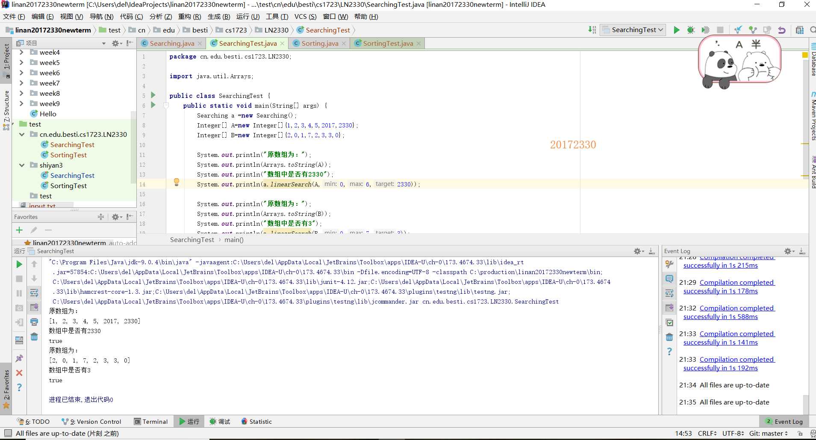Commit changes via VCS icon
Viewport: 816px width, 440px height.
(753, 30)
